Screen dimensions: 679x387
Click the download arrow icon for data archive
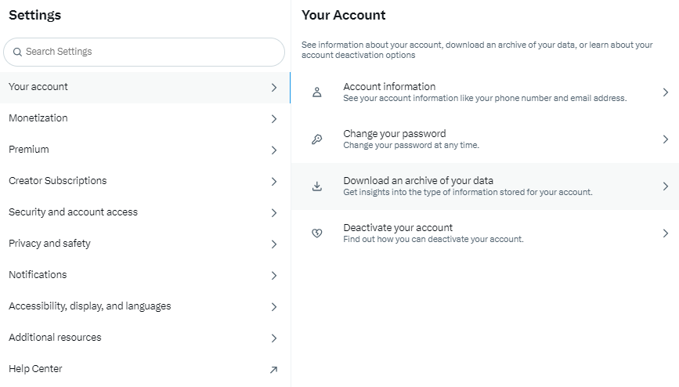[317, 186]
